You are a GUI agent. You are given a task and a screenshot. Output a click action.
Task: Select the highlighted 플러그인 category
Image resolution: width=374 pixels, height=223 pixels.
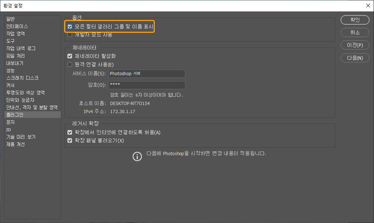(33, 115)
